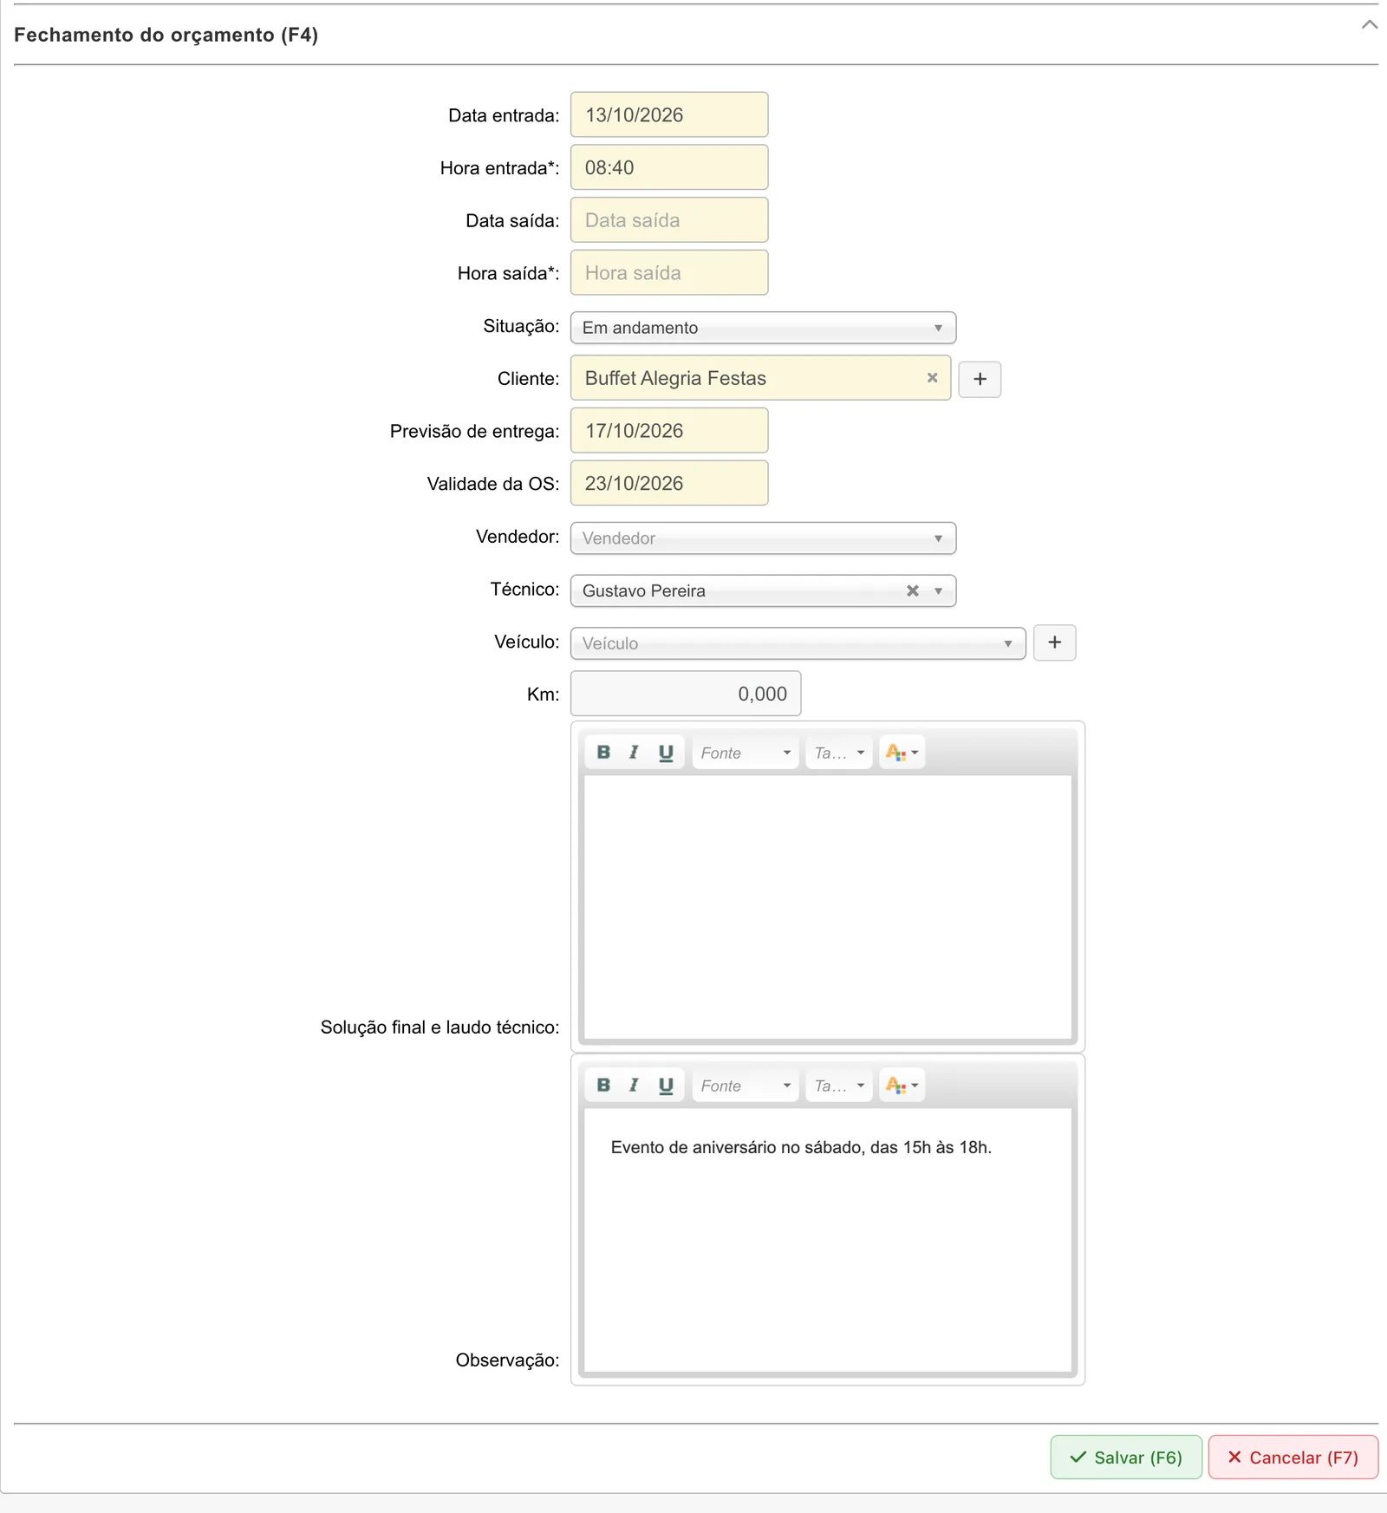Click Underline in Solução final editor toolbar
Screen dimensions: 1387x1513
click(666, 753)
